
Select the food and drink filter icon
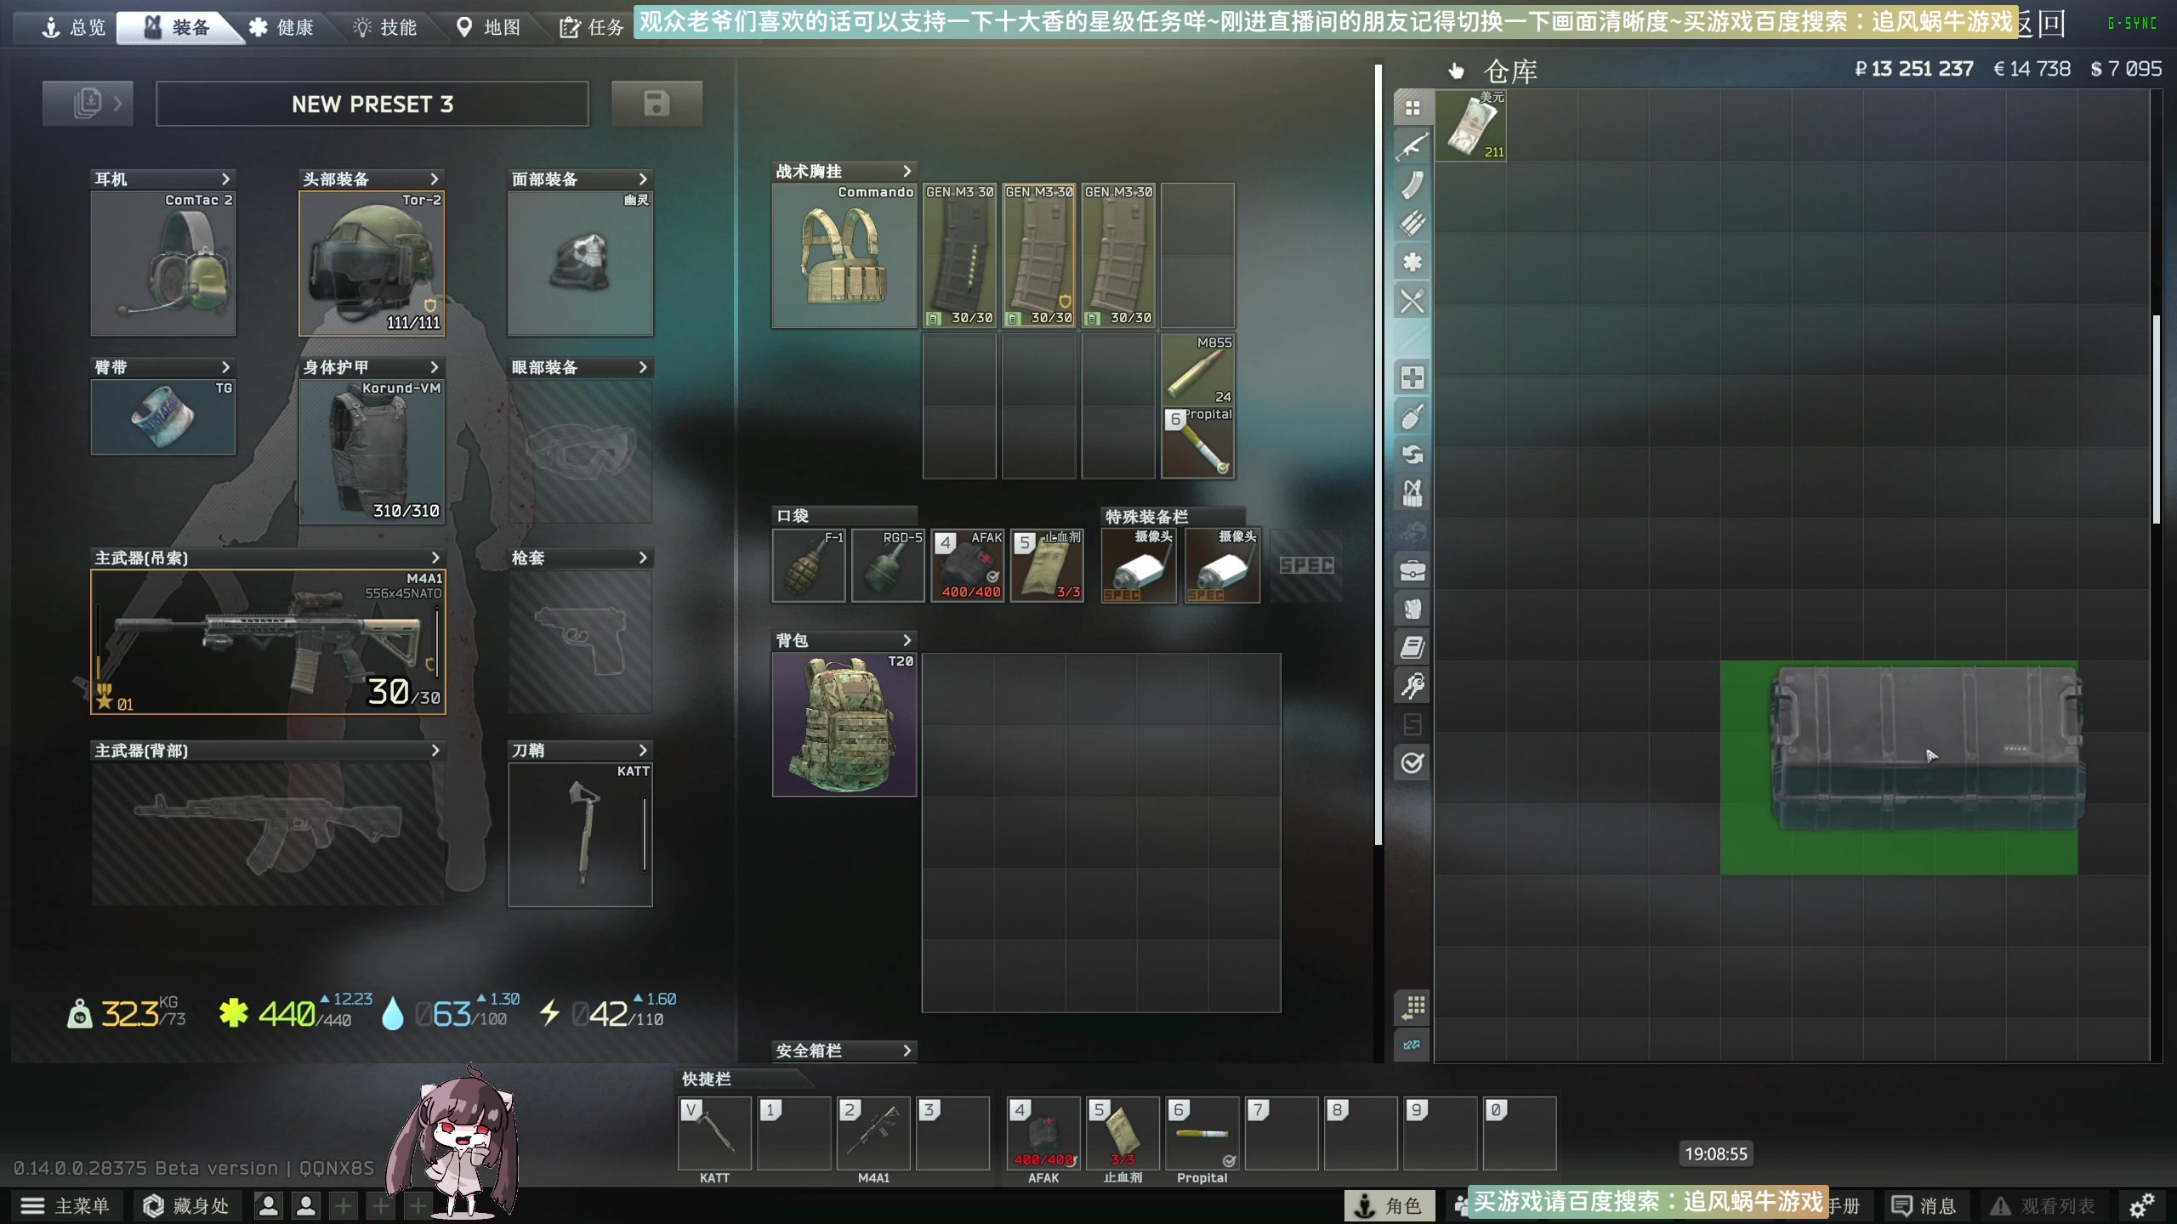click(x=1412, y=301)
